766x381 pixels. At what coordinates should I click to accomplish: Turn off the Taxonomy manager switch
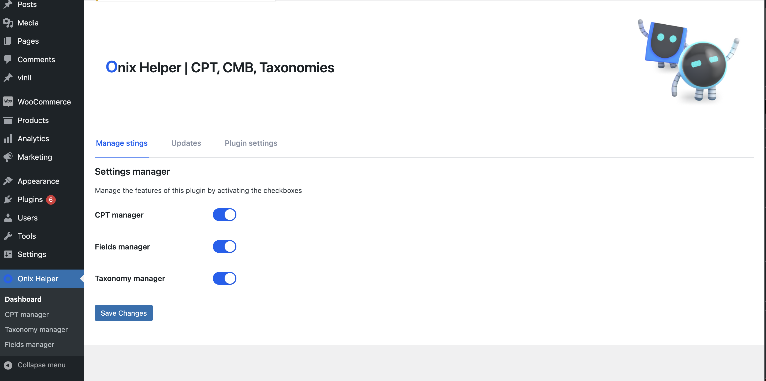[225, 278]
